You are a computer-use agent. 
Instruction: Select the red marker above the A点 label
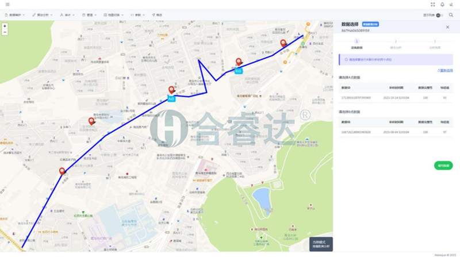coord(171,90)
